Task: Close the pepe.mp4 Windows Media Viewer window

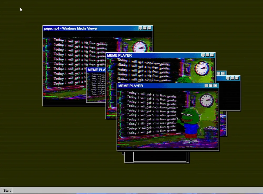Action: pos(149,28)
